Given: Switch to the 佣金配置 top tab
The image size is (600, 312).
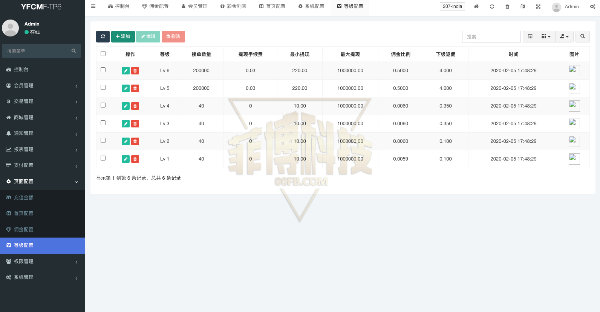Looking at the screenshot, I should pos(155,6).
